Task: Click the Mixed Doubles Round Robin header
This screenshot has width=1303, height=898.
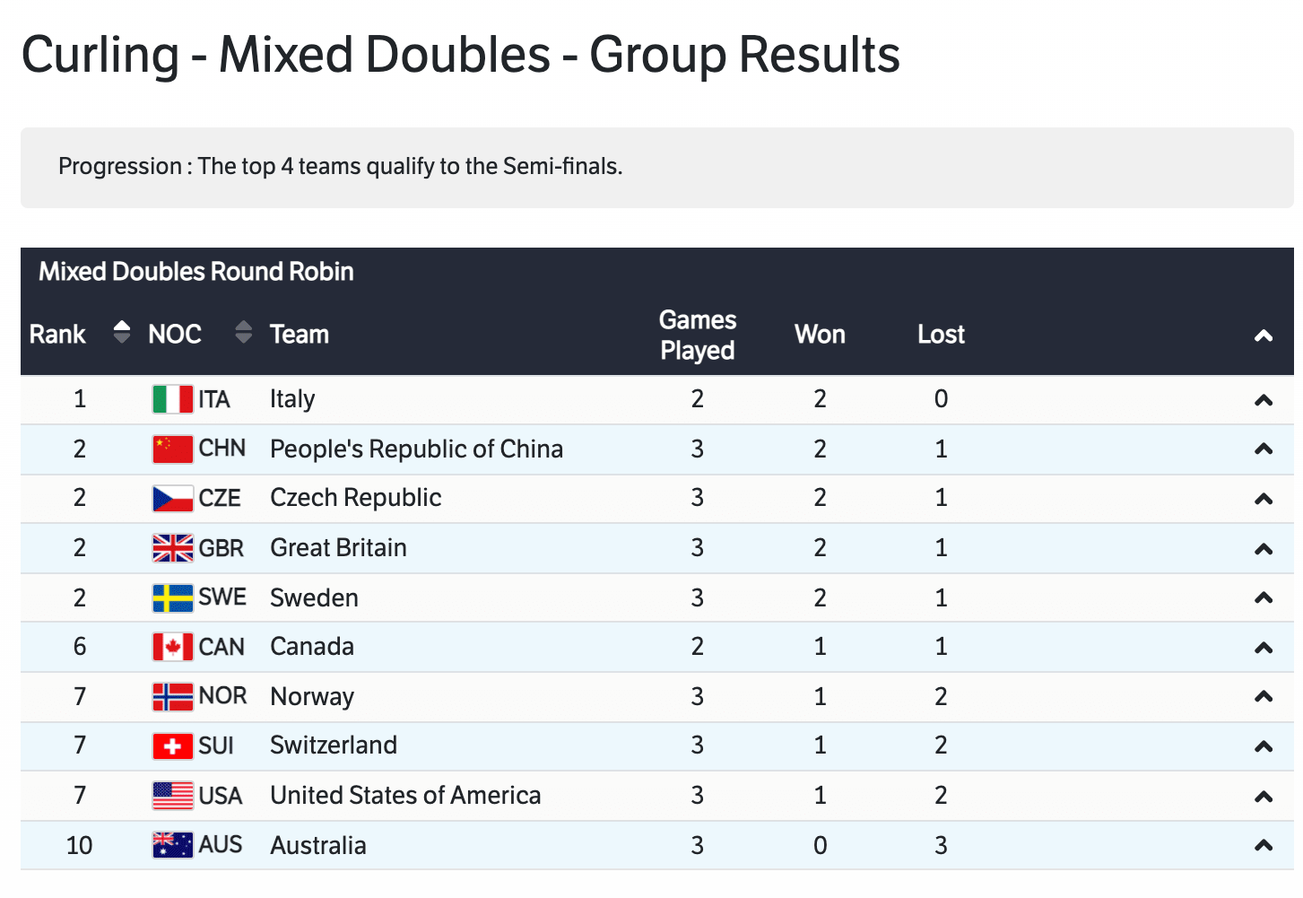Action: [195, 272]
